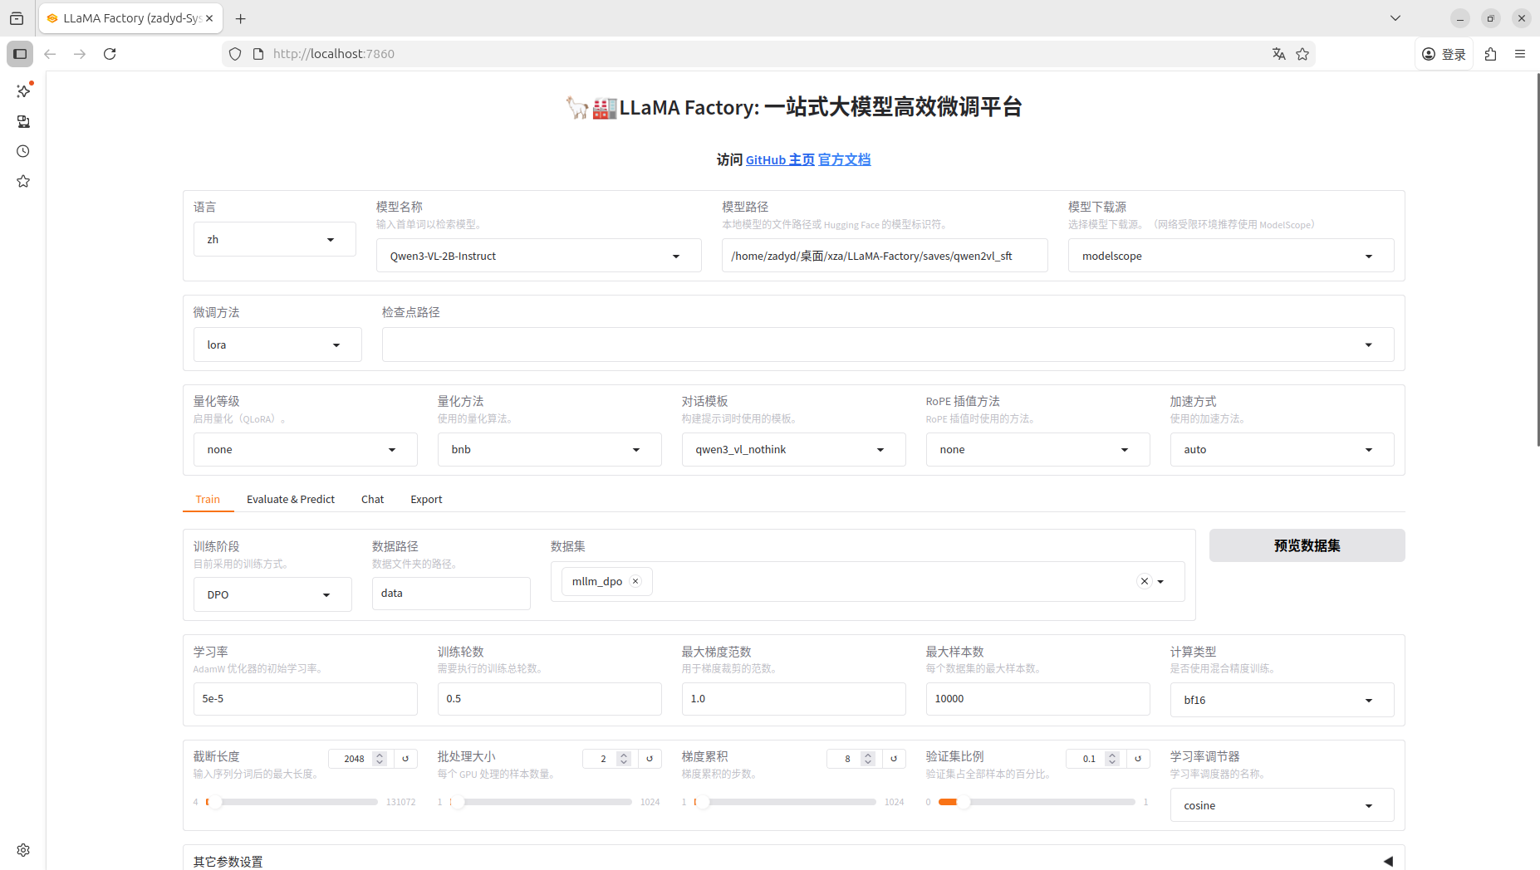Click the 预览数据集 button

pyautogui.click(x=1306, y=545)
